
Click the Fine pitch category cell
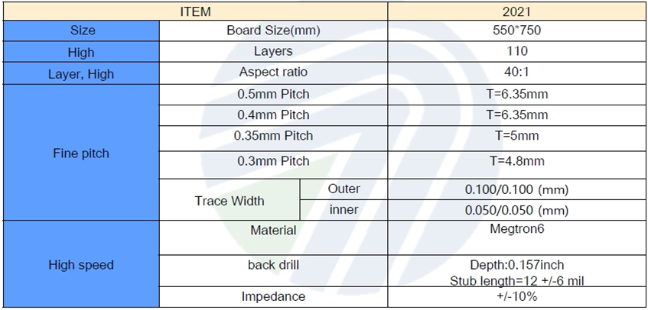80,153
